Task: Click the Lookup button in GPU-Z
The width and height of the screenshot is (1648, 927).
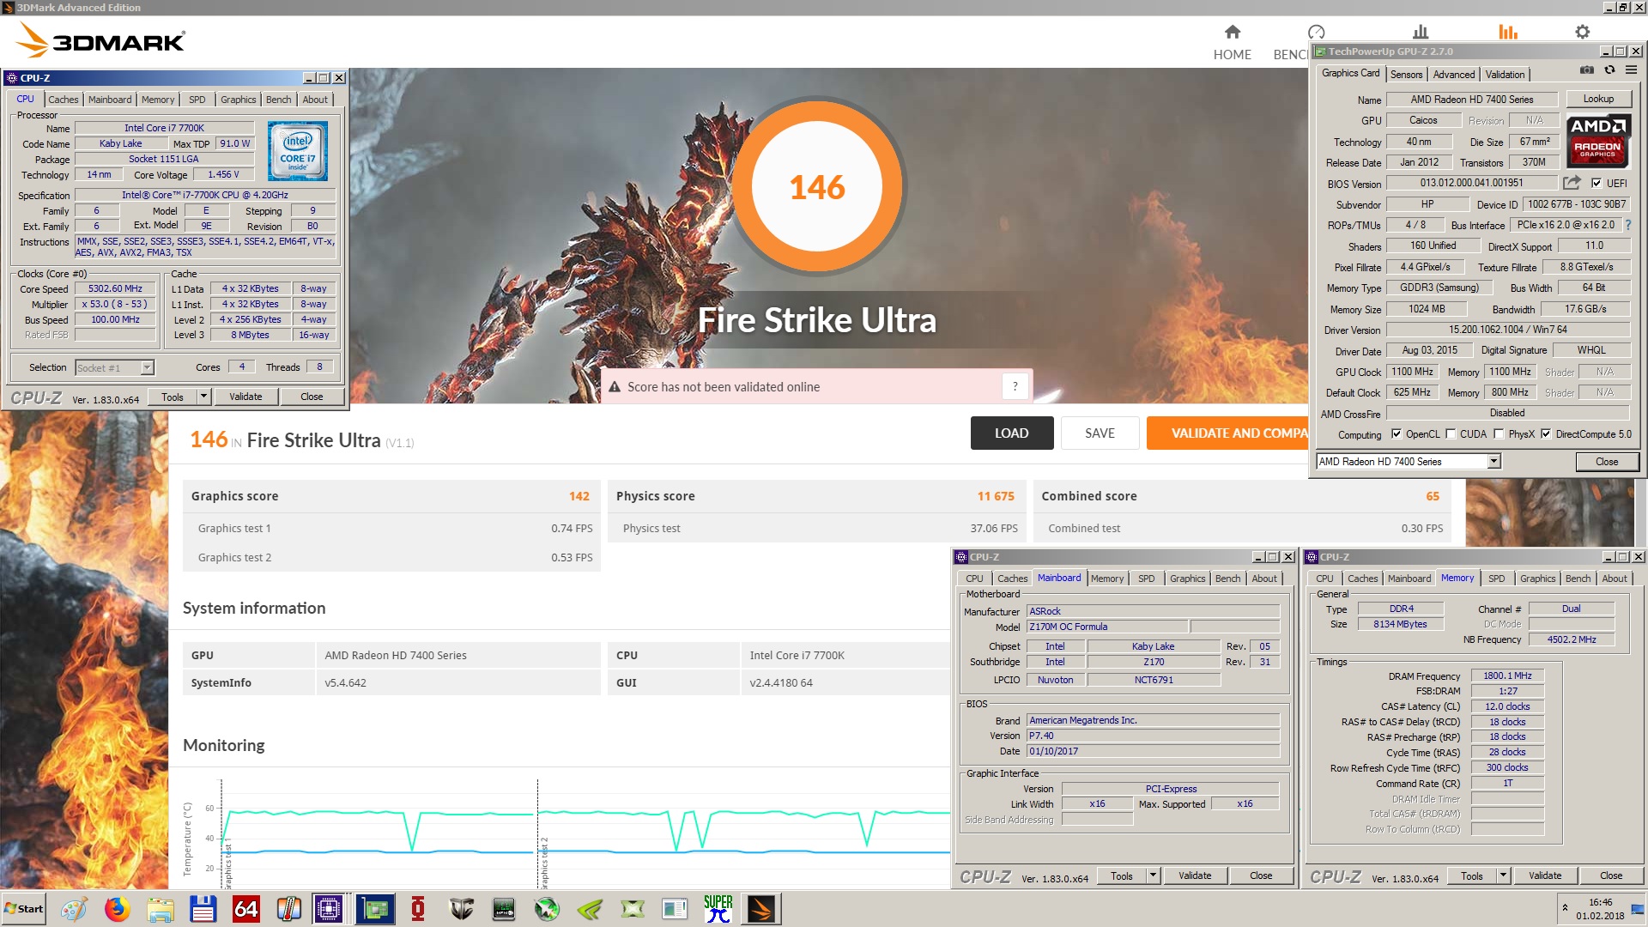Action: click(x=1598, y=100)
